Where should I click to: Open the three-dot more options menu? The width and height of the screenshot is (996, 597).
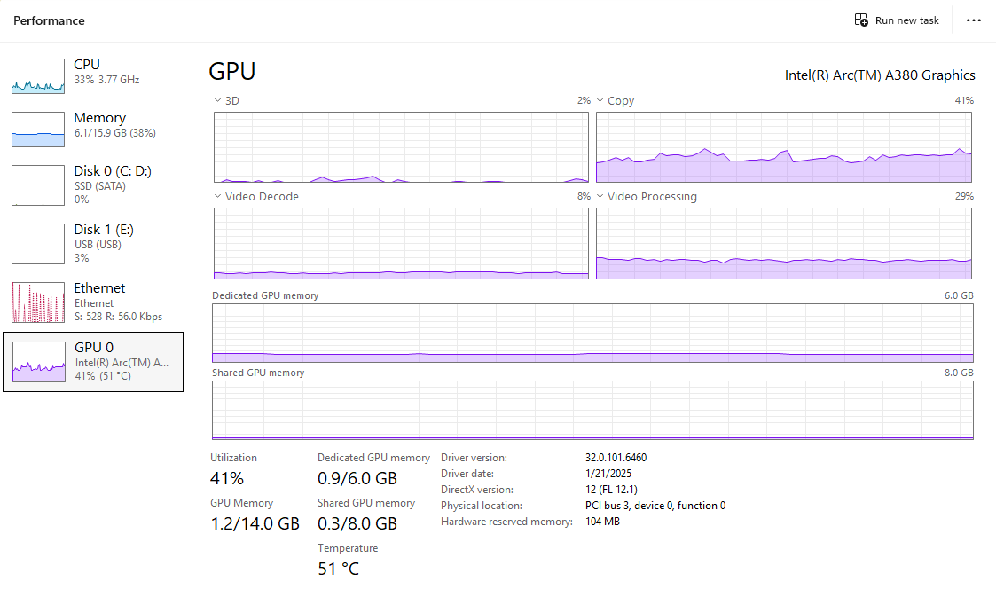point(974,20)
